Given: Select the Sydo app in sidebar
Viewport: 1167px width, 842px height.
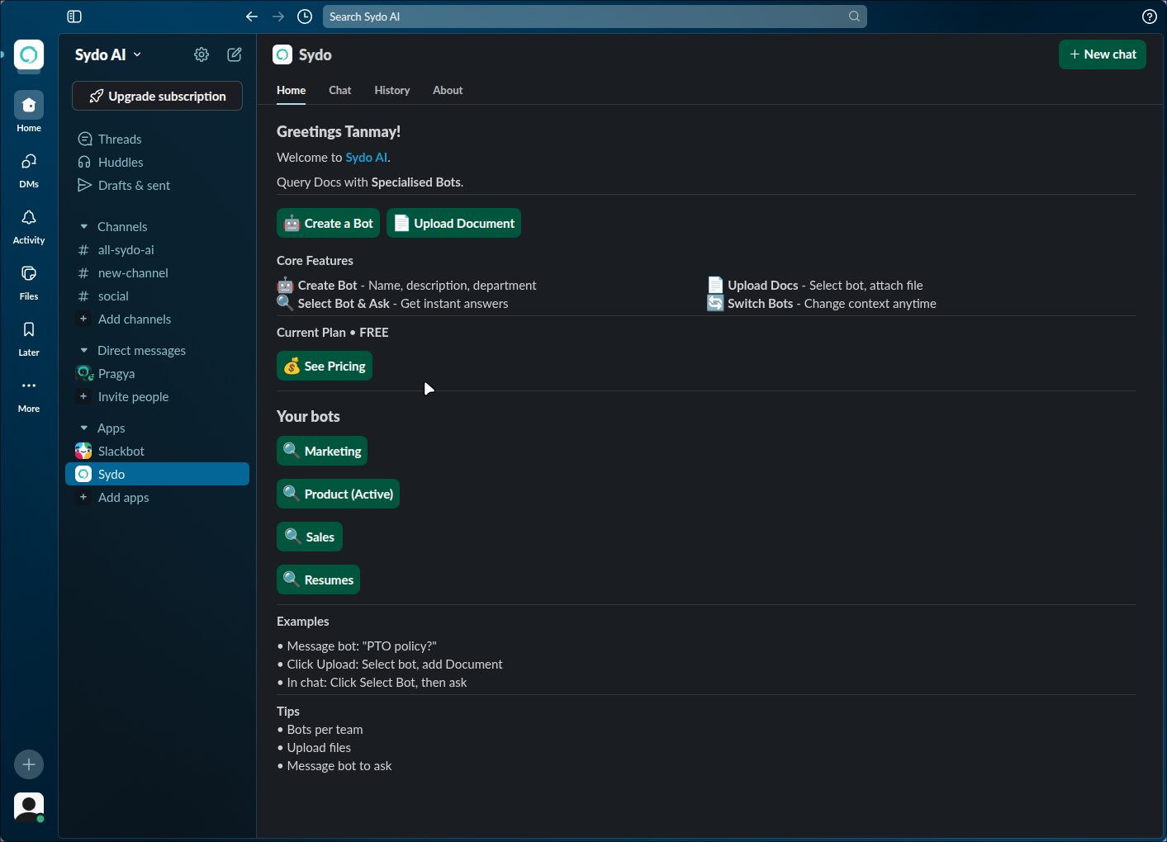Looking at the screenshot, I should pos(157,474).
